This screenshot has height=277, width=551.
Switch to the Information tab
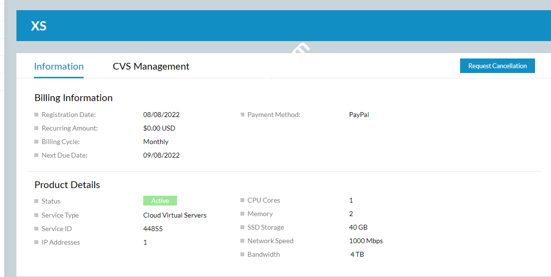click(x=59, y=67)
